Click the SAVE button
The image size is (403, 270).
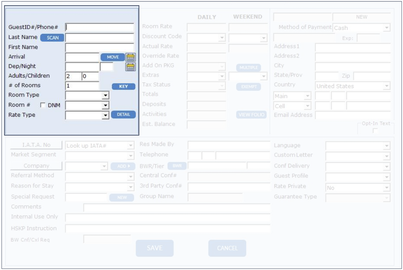tap(155, 248)
